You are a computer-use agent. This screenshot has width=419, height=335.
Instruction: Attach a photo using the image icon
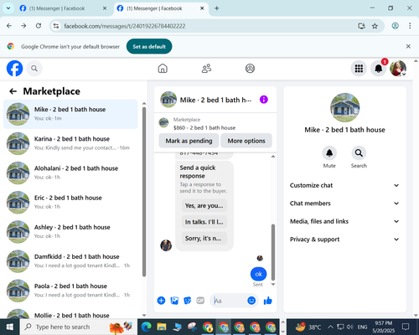[x=174, y=301]
